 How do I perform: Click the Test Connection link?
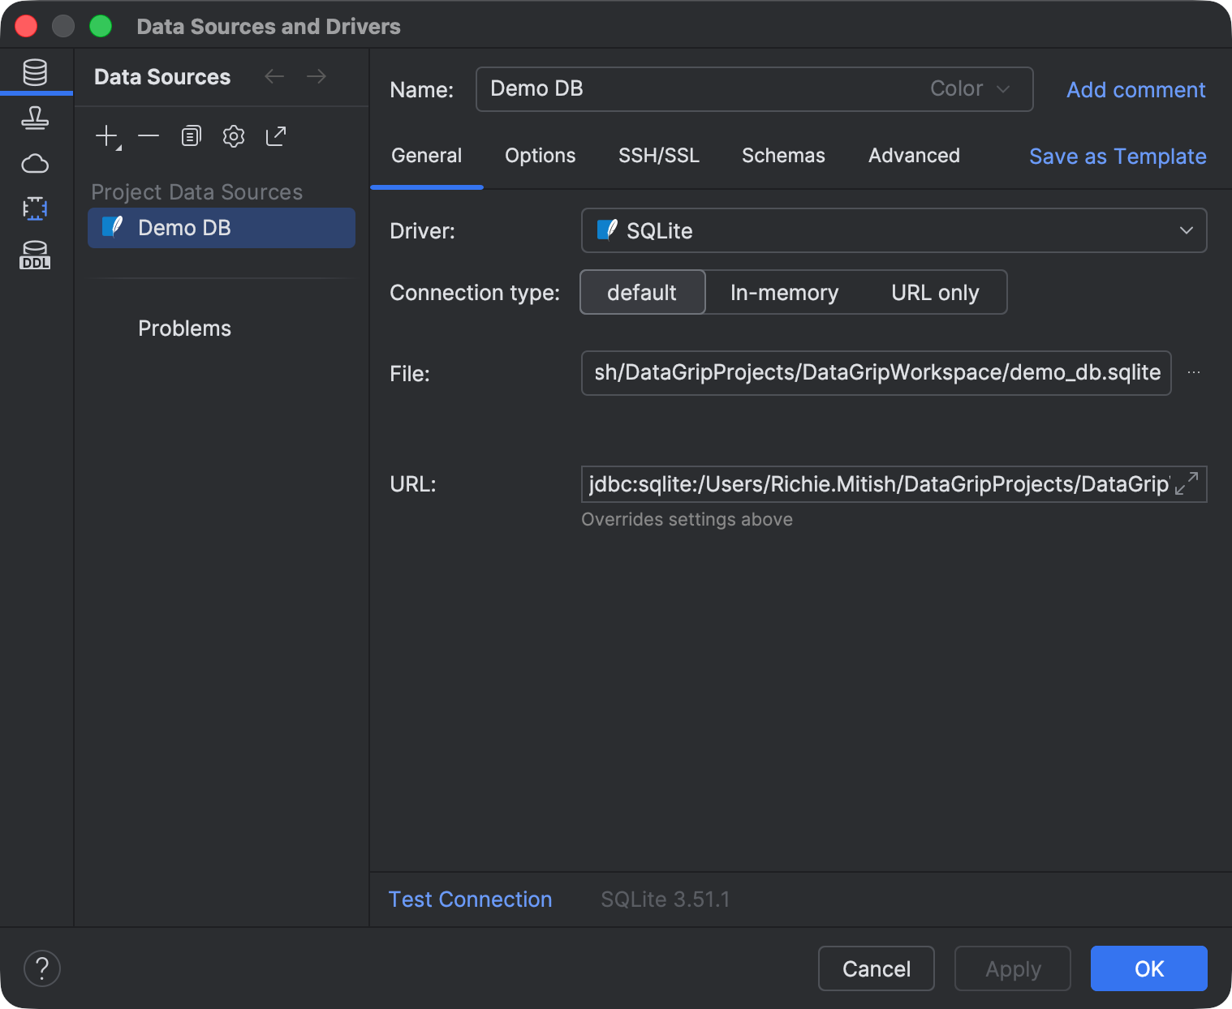coord(470,899)
